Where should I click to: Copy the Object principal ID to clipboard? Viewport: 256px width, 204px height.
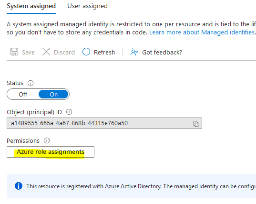(196, 124)
